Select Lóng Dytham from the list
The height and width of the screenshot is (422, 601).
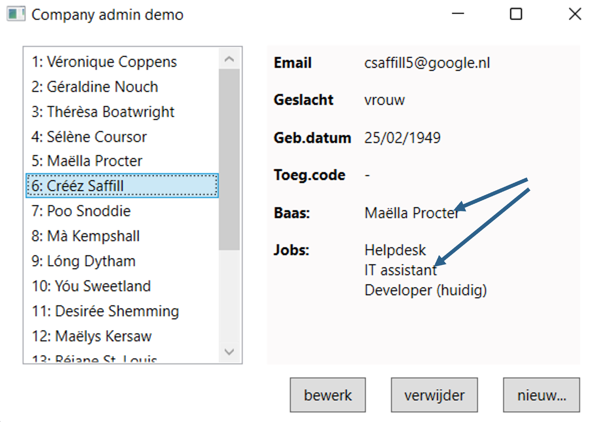[83, 261]
